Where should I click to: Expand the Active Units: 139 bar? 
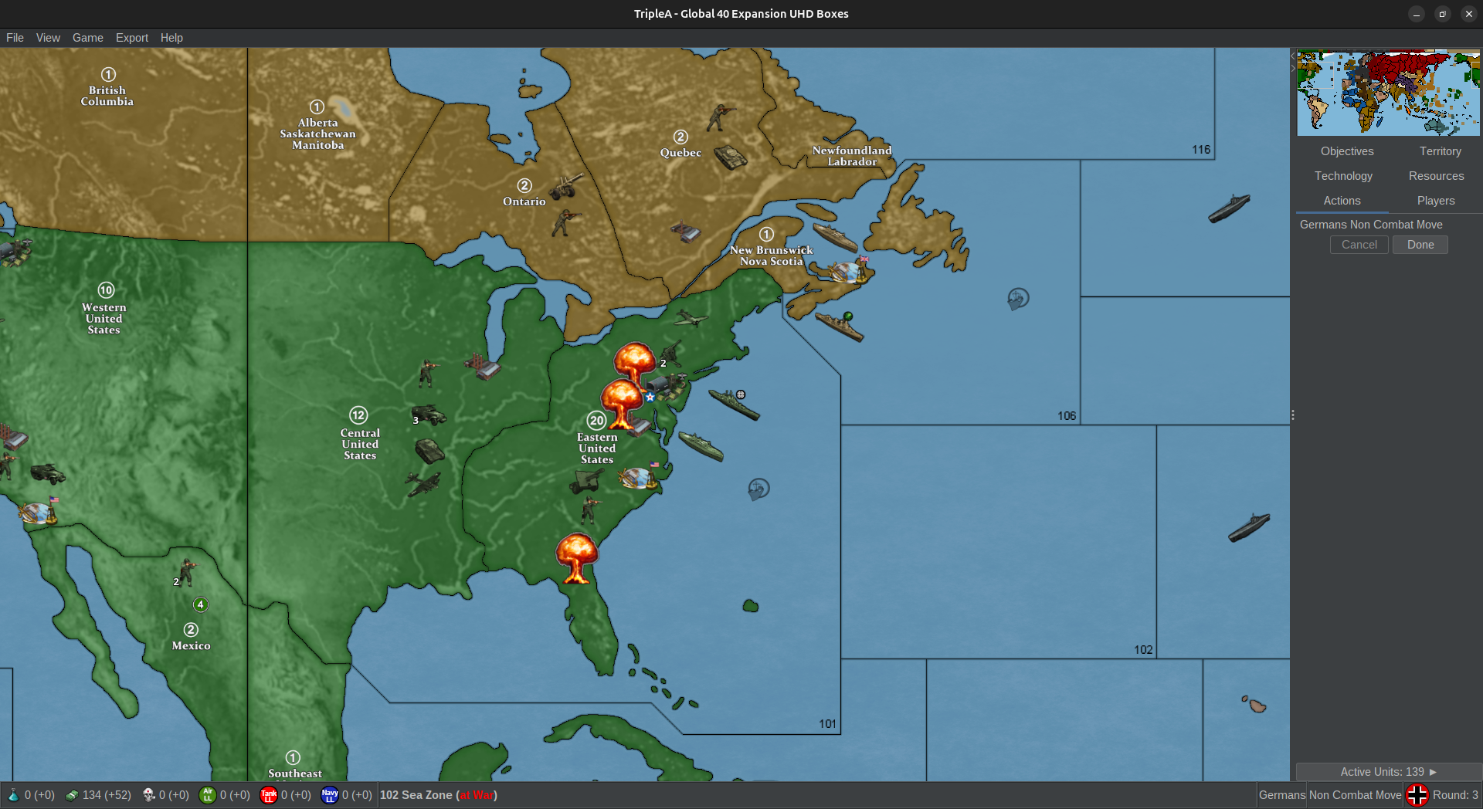[x=1388, y=772]
